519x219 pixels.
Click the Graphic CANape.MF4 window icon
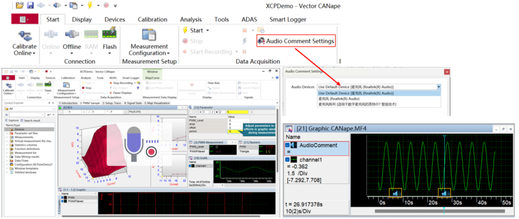pos(289,129)
